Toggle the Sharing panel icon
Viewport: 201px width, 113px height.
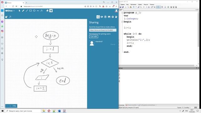pos(98,17)
